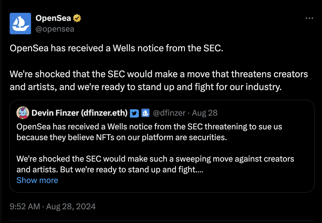The image size is (322, 223).
Task: Click the 9:52 AM timestamp
Action: click(x=25, y=207)
